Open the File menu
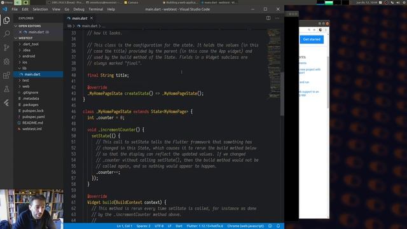The width and height of the screenshot is (407, 229). 15,9
